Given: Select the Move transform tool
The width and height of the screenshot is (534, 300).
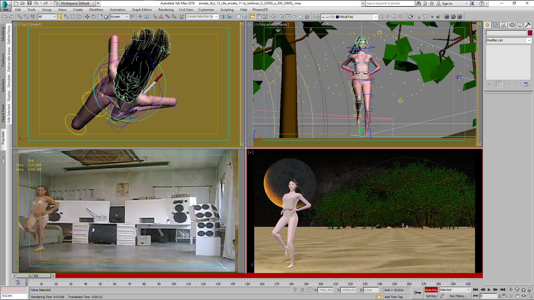Looking at the screenshot, I should pyautogui.click(x=87, y=17).
